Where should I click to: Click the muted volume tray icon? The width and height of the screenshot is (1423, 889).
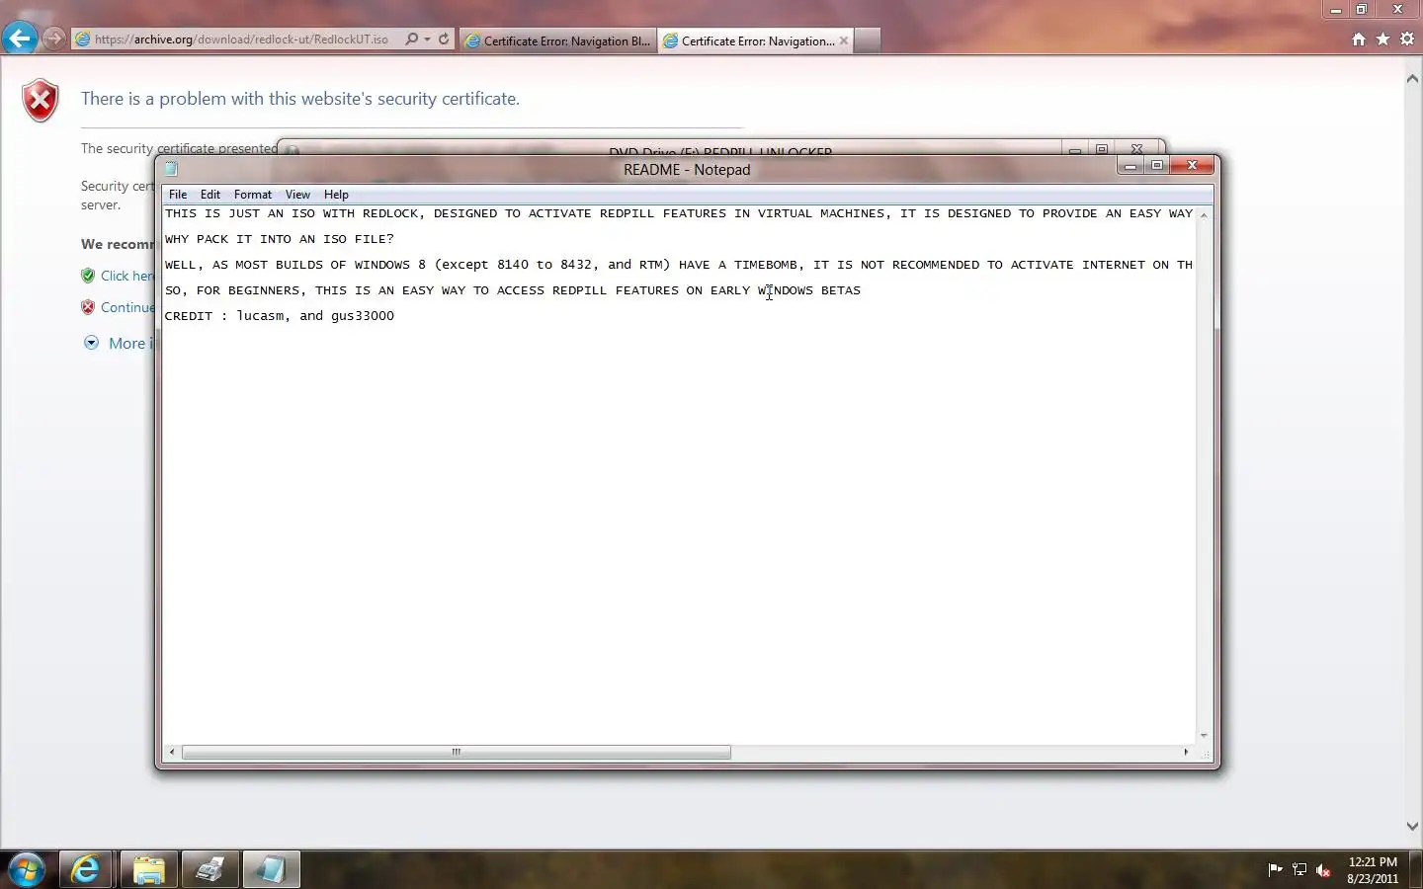tap(1324, 870)
